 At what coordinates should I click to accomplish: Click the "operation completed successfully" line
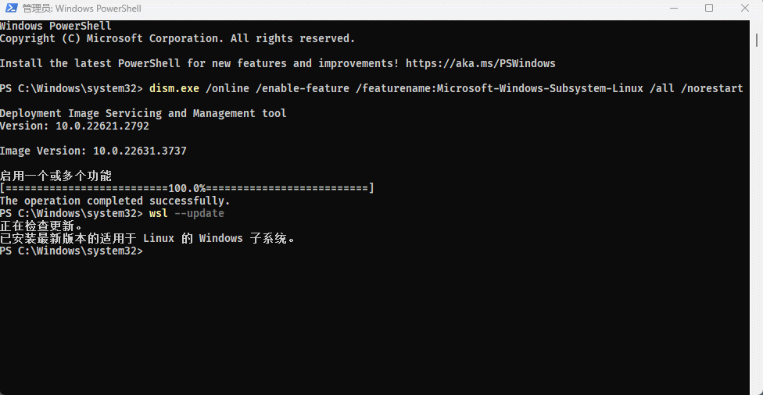115,201
